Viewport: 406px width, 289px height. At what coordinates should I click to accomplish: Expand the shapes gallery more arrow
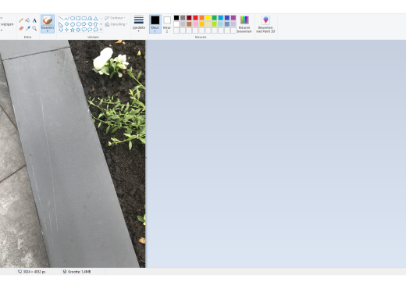pyautogui.click(x=101, y=30)
